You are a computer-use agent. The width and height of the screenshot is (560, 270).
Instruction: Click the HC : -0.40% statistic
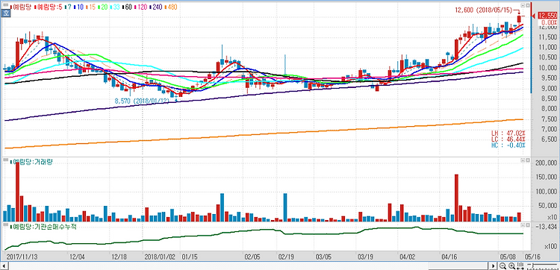coord(508,145)
